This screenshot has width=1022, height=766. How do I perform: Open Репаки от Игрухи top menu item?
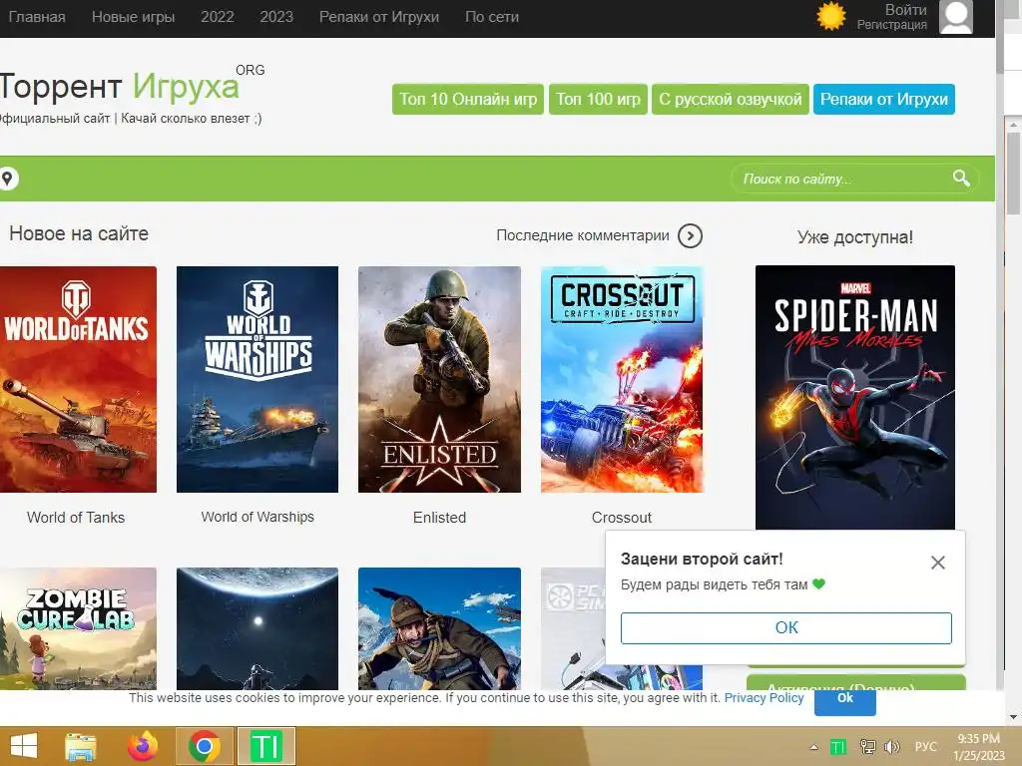(378, 17)
